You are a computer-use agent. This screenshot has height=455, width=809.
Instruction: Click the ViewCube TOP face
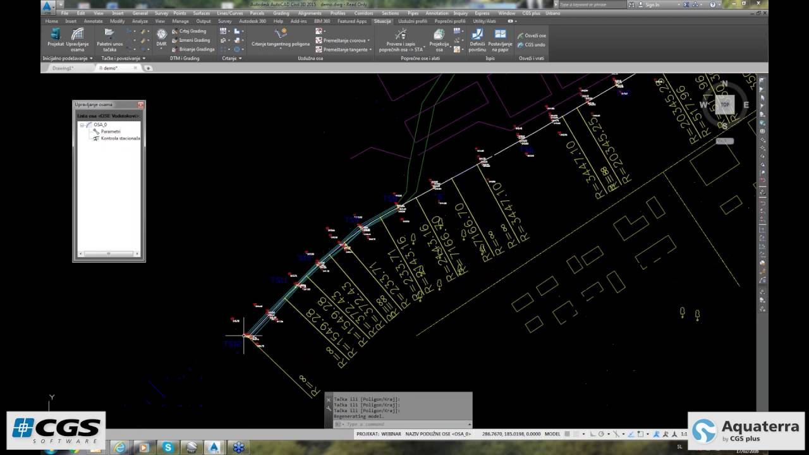[725, 105]
